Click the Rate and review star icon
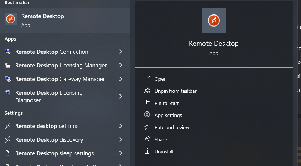Image resolution: width=301 pixels, height=166 pixels. pyautogui.click(x=147, y=127)
